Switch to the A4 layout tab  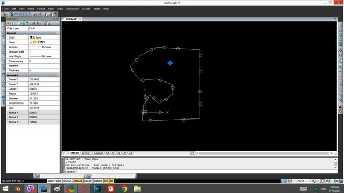tap(107, 153)
